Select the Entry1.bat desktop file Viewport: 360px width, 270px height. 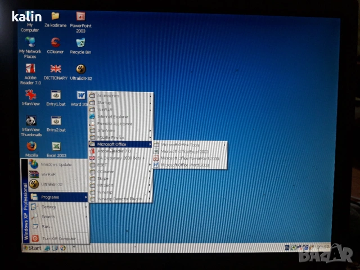(x=56, y=98)
